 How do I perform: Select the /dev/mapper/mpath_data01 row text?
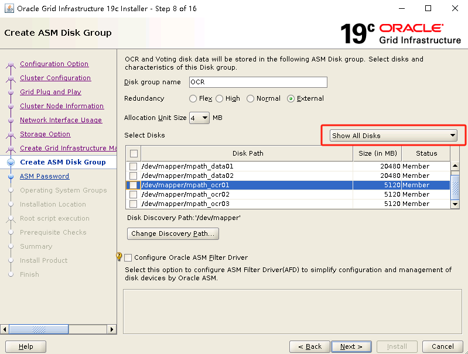187,166
